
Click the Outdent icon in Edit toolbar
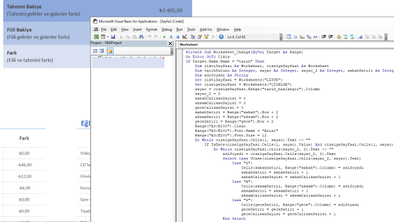coord(331,37)
